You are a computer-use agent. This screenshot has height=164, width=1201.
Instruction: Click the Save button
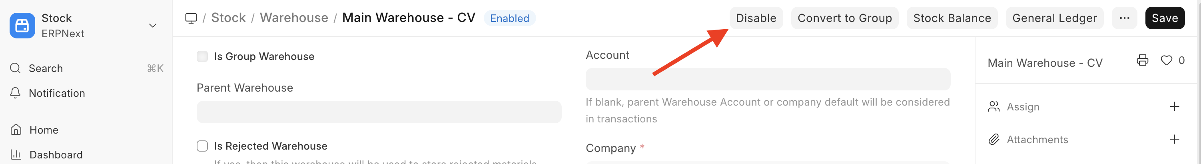point(1164,18)
